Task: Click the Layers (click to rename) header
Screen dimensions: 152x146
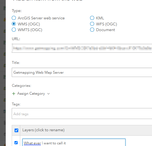Action: [43, 130]
